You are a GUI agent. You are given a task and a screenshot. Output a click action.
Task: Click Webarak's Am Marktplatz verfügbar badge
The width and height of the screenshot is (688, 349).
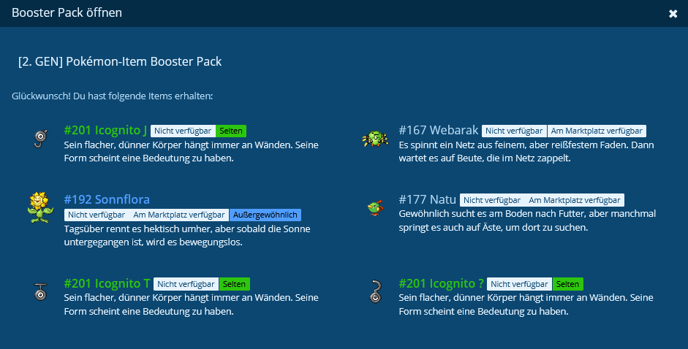pyautogui.click(x=597, y=131)
